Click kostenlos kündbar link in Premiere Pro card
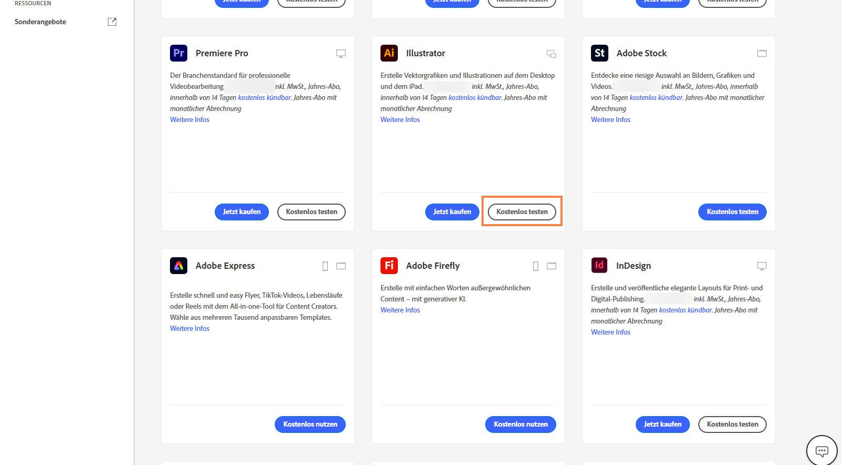The height and width of the screenshot is (465, 842). pos(264,97)
